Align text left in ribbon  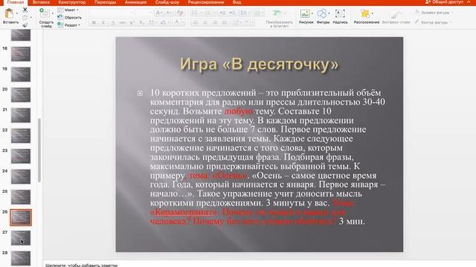click(x=196, y=23)
